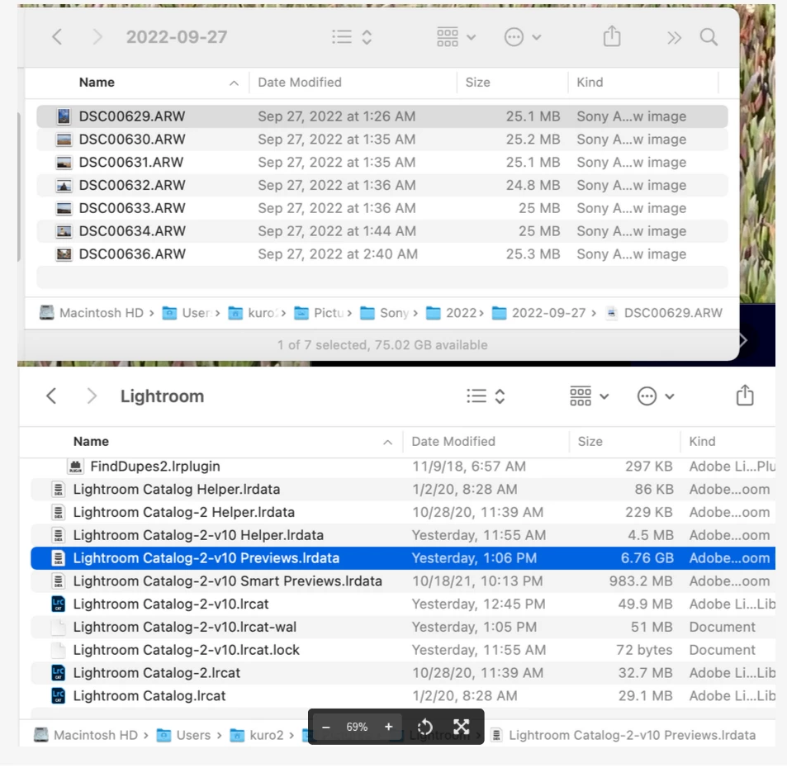Open the action ellipsis menu in 2022-09-27 window
787x768 pixels.
point(523,36)
